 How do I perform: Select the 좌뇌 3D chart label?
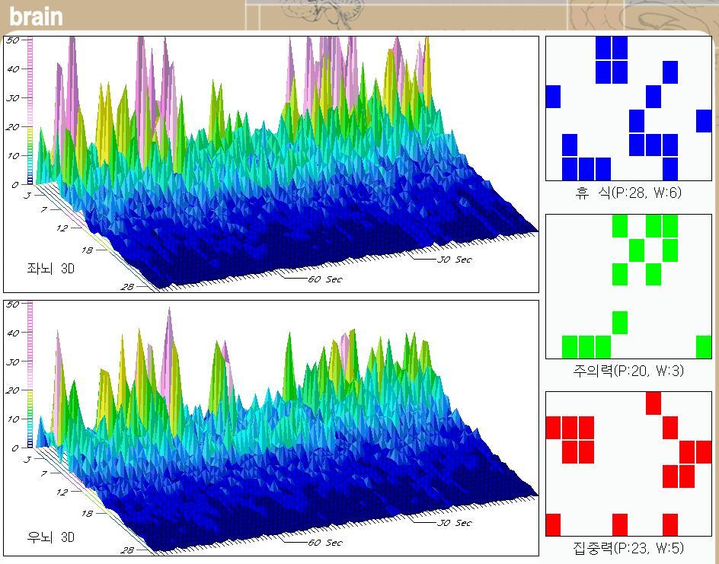(x=51, y=269)
